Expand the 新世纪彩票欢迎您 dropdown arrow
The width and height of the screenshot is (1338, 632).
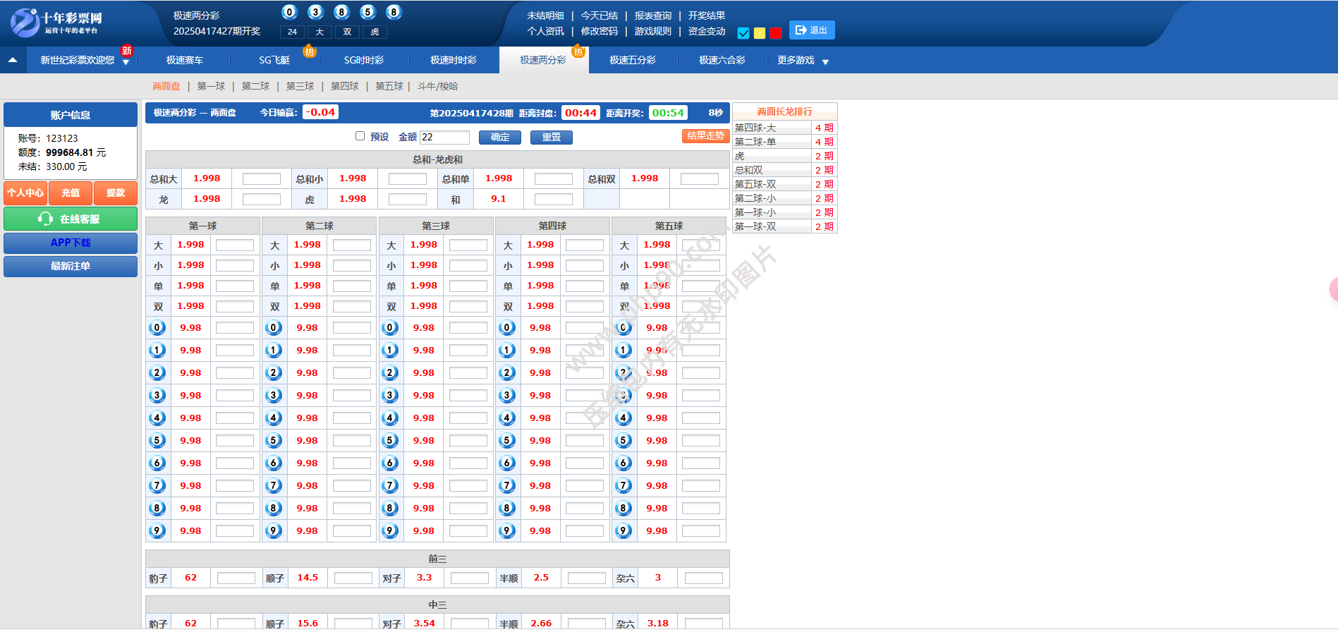[126, 63]
